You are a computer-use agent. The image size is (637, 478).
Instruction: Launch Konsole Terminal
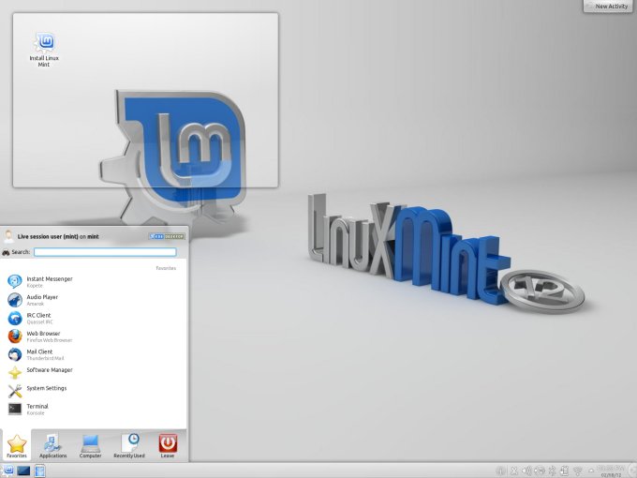[x=93, y=409]
